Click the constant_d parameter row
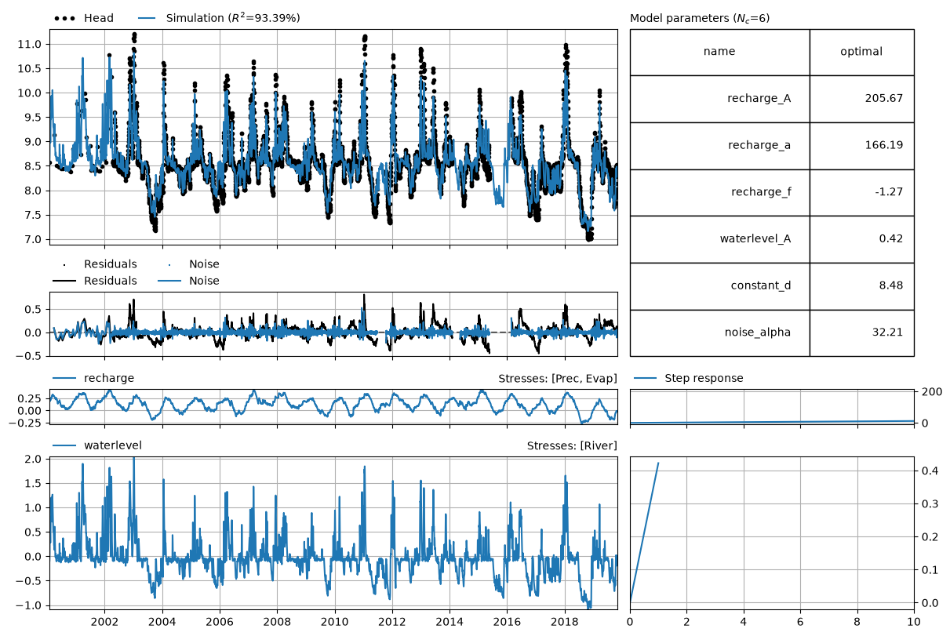This screenshot has width=950, height=636. coord(772,286)
